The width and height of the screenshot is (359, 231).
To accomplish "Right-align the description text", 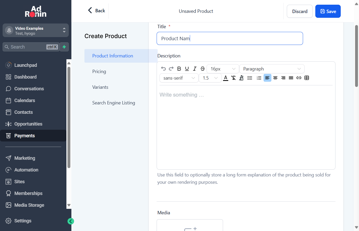I will tap(283, 78).
